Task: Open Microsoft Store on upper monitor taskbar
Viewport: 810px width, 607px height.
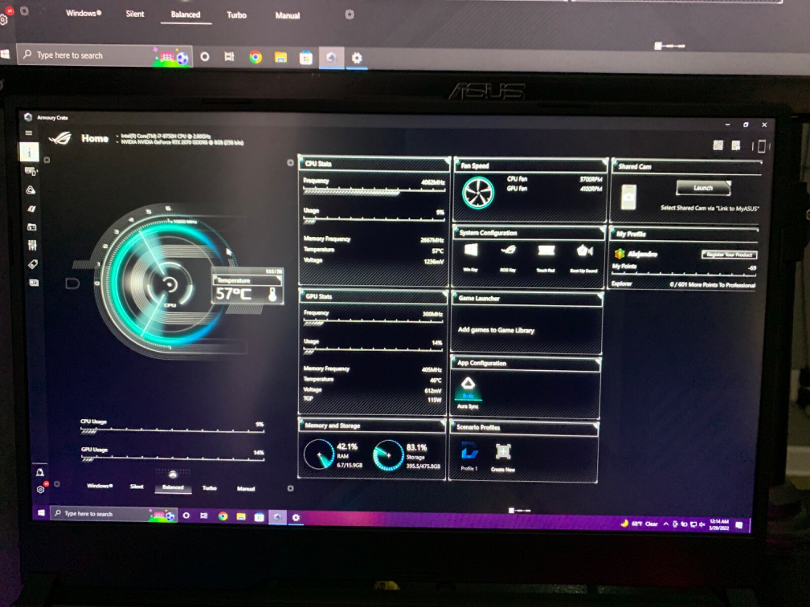Action: (306, 58)
